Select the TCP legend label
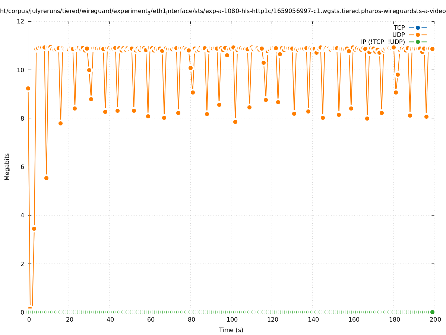 coord(399,28)
